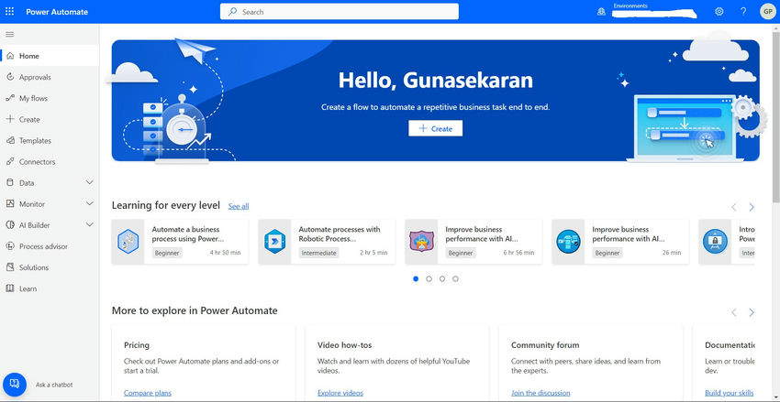780x402 pixels.
Task: Open the app launcher waffle icon
Action: click(x=9, y=11)
